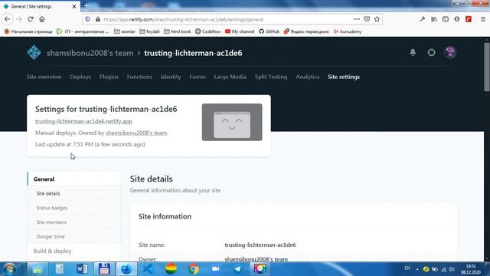This screenshot has width=490, height=276.
Task: Open the My channel YouTube bookmark
Action: [x=240, y=31]
